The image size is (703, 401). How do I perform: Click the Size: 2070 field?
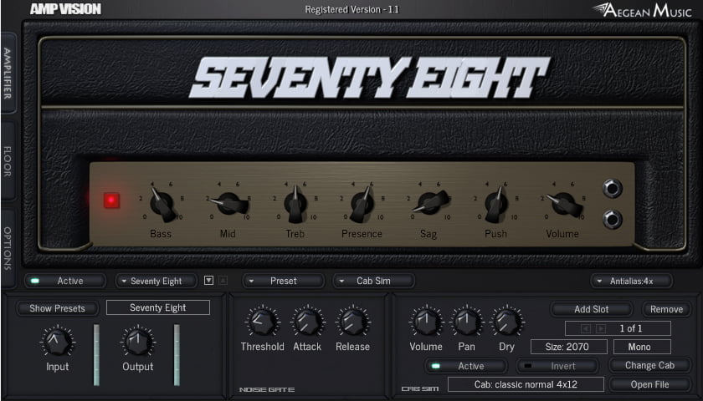pyautogui.click(x=569, y=347)
